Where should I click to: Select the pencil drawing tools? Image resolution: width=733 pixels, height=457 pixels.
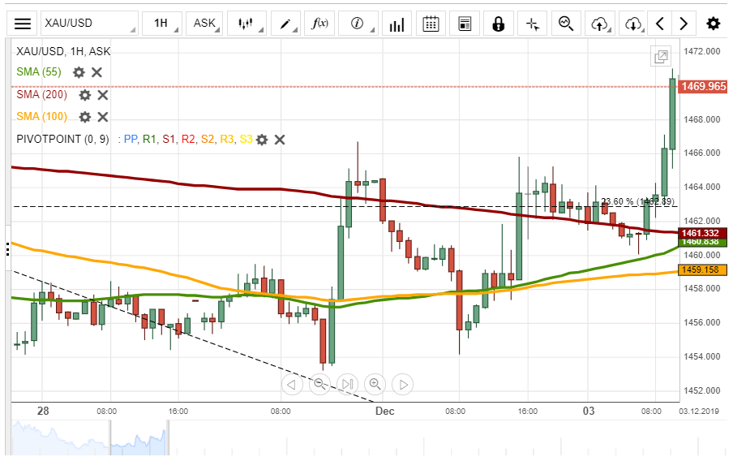point(285,24)
